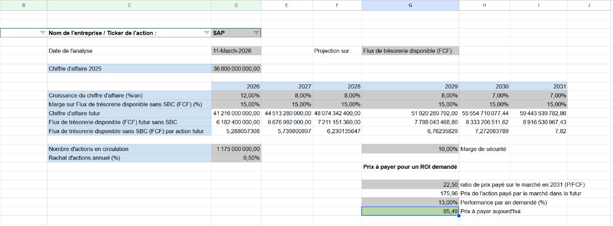Select per-share value '7,82'
Screen dimensions: 613x226
[538, 131]
